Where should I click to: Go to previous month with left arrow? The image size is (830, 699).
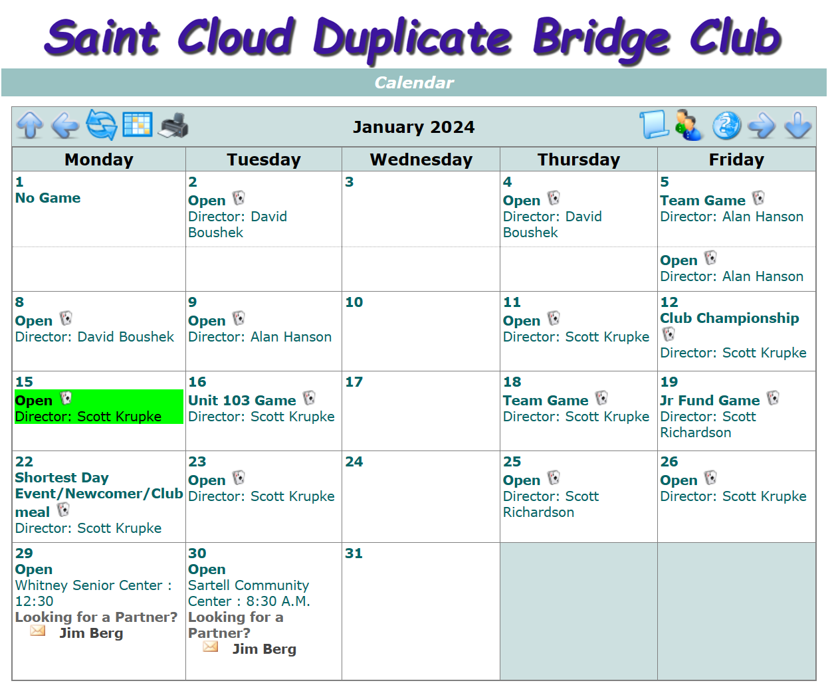point(65,125)
